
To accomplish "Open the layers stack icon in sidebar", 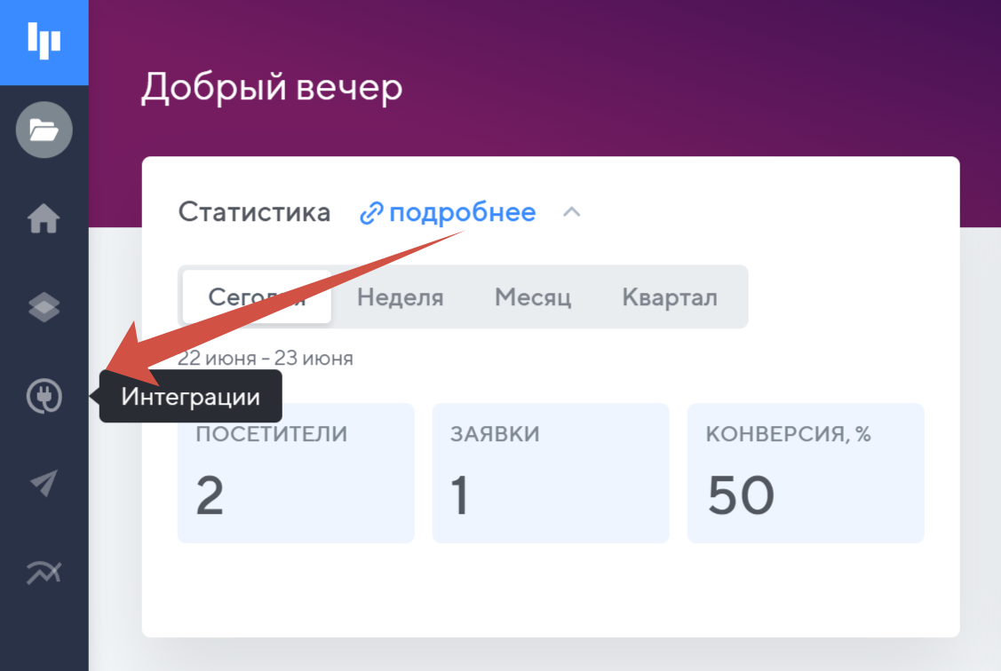I will point(44,307).
